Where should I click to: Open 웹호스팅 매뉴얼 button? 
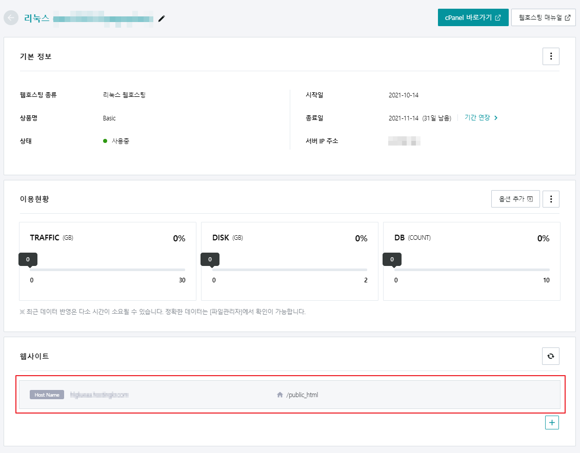(x=544, y=17)
